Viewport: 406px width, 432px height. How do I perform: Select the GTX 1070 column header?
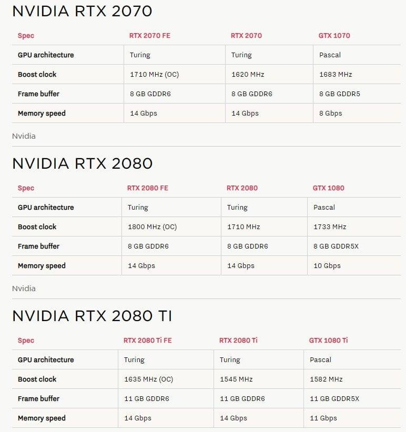click(x=334, y=36)
